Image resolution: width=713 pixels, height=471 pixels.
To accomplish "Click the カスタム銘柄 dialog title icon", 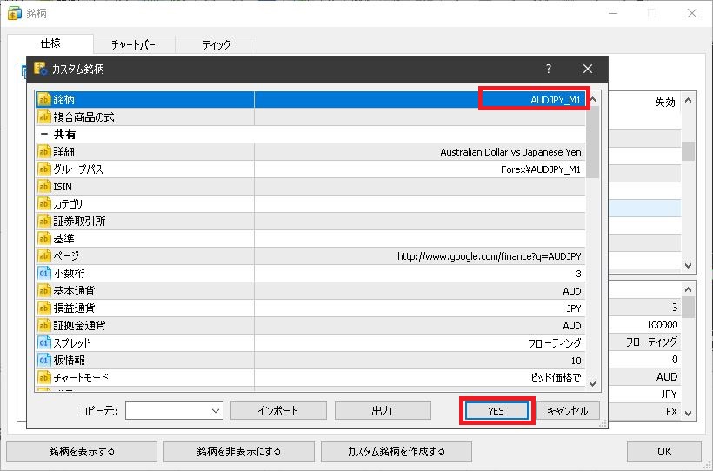I will [x=41, y=69].
